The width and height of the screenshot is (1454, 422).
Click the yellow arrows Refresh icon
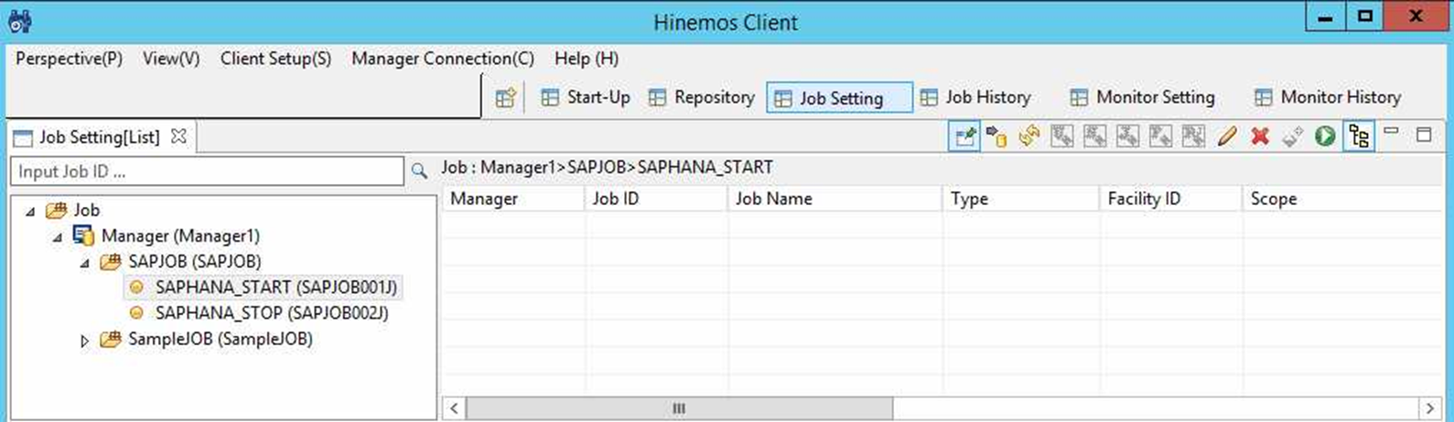(1029, 136)
